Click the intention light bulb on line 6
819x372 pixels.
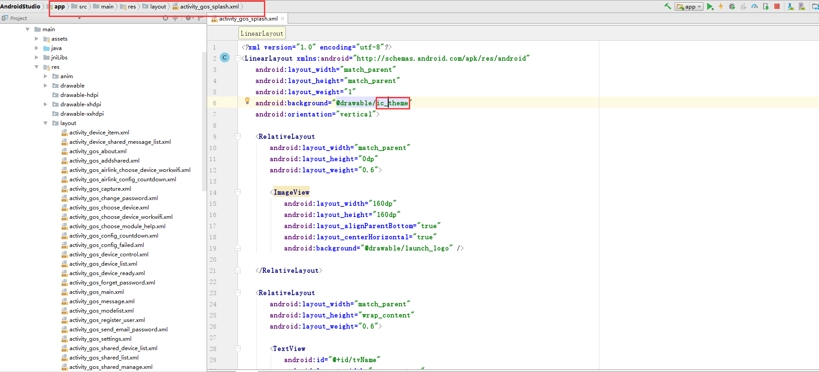pos(247,101)
